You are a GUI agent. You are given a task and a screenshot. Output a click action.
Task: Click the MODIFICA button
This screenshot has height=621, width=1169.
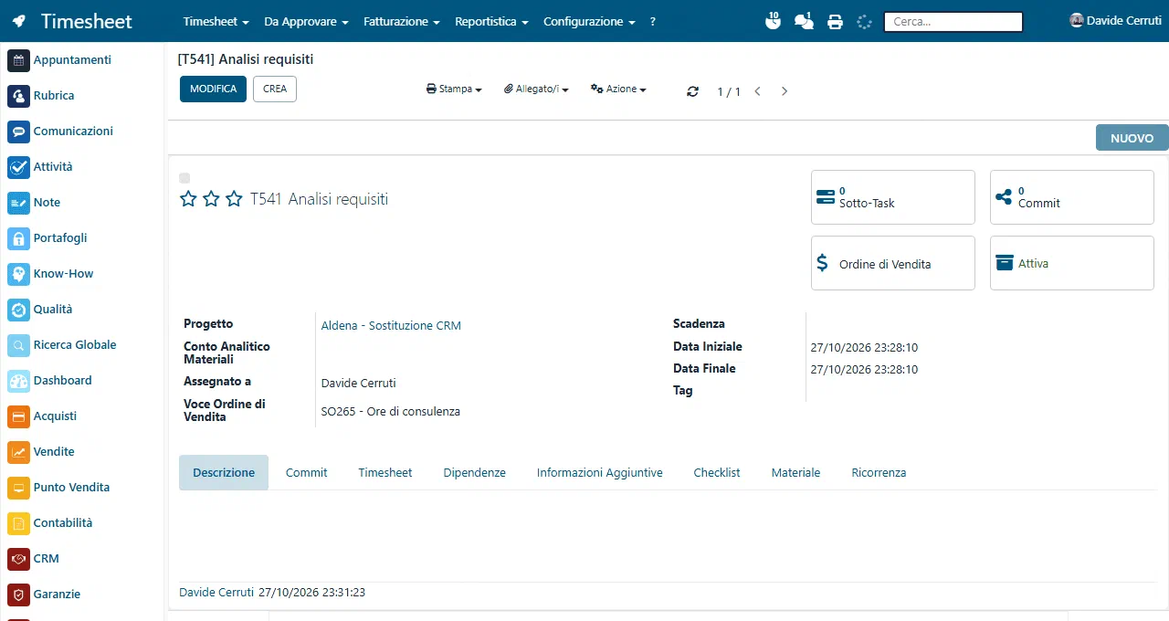pyautogui.click(x=213, y=89)
